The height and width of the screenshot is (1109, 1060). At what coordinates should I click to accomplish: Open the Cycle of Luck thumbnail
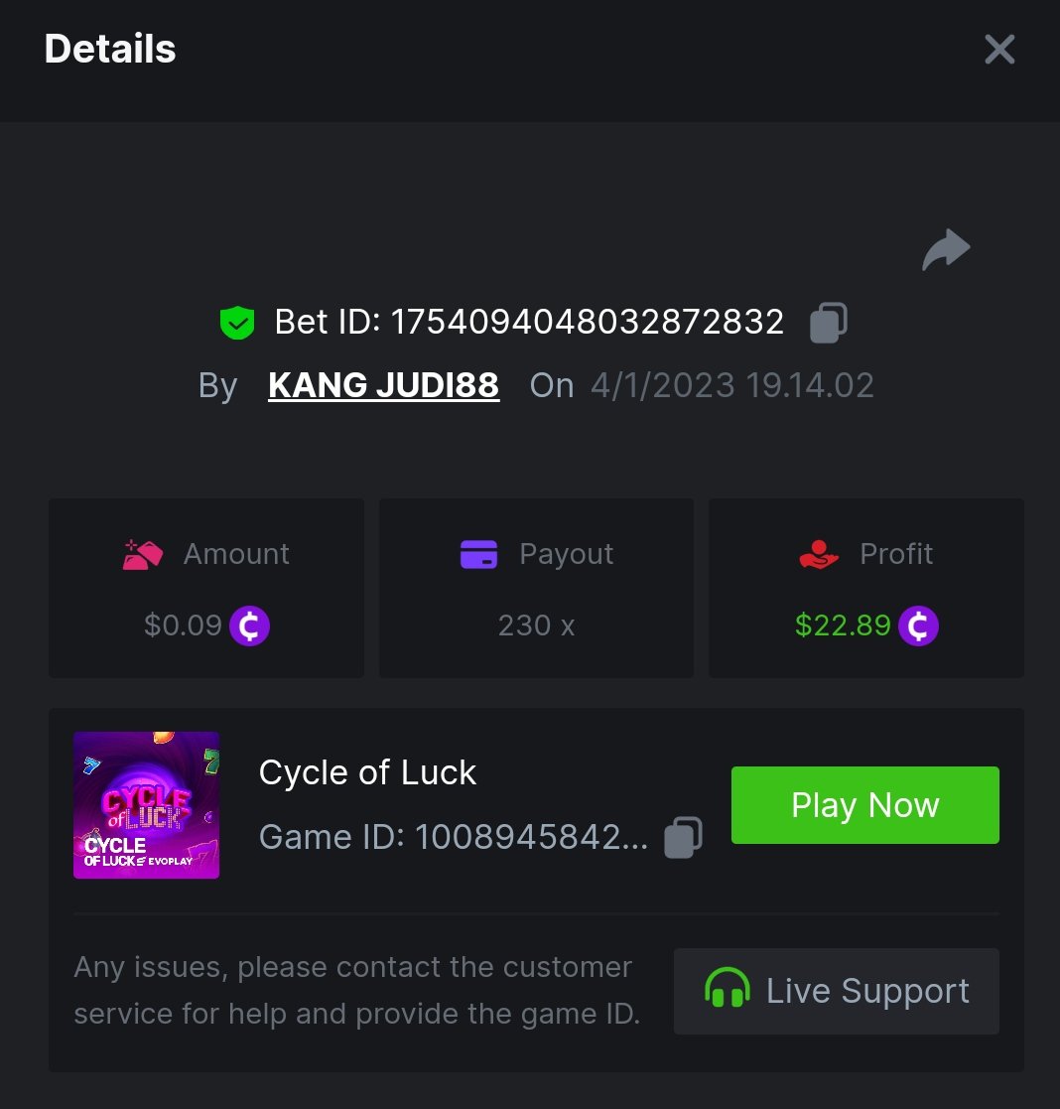coord(146,805)
